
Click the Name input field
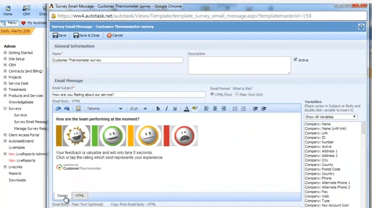click(x=118, y=60)
